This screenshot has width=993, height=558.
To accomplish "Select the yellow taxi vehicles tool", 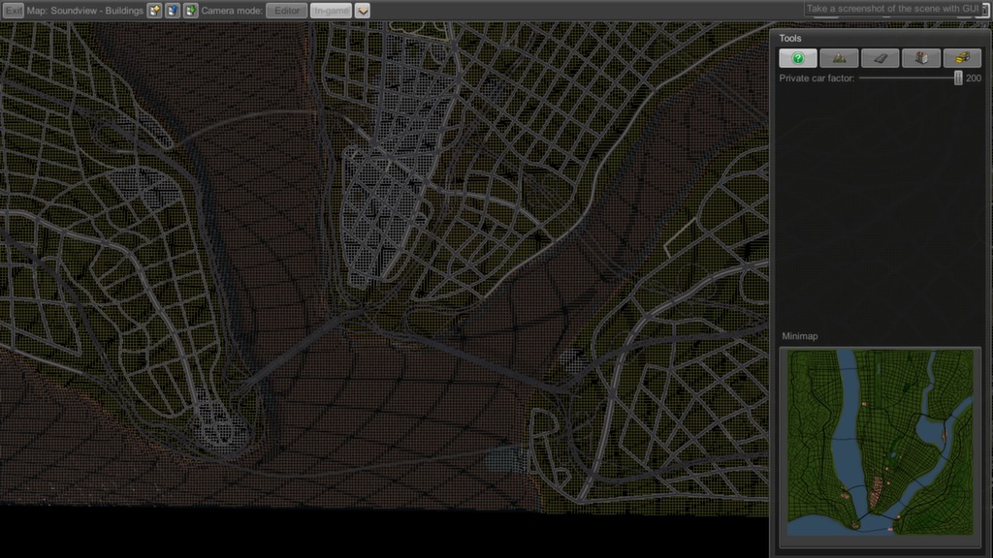I will [962, 58].
